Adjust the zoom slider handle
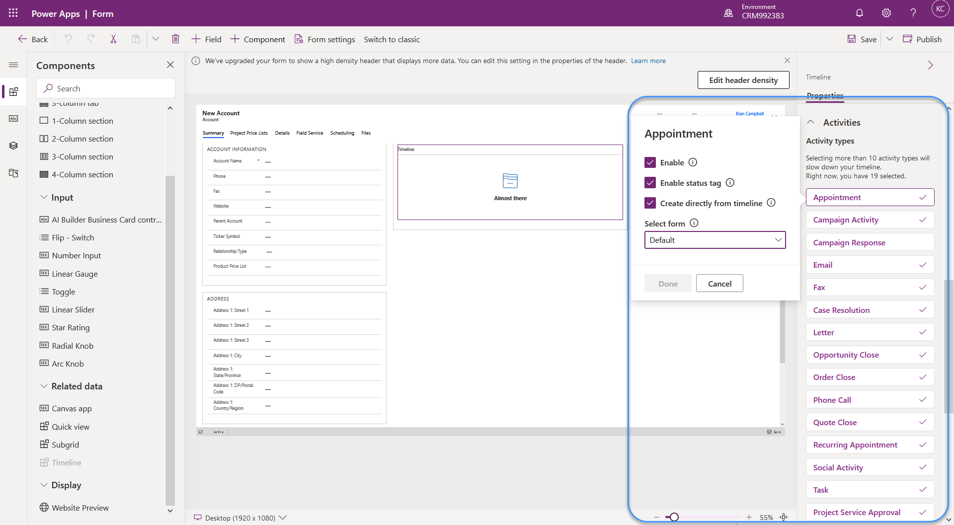The width and height of the screenshot is (954, 525). click(x=674, y=517)
